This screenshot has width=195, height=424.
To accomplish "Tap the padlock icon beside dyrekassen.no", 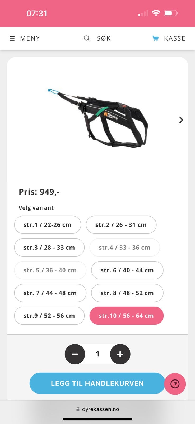I will pyautogui.click(x=78, y=409).
